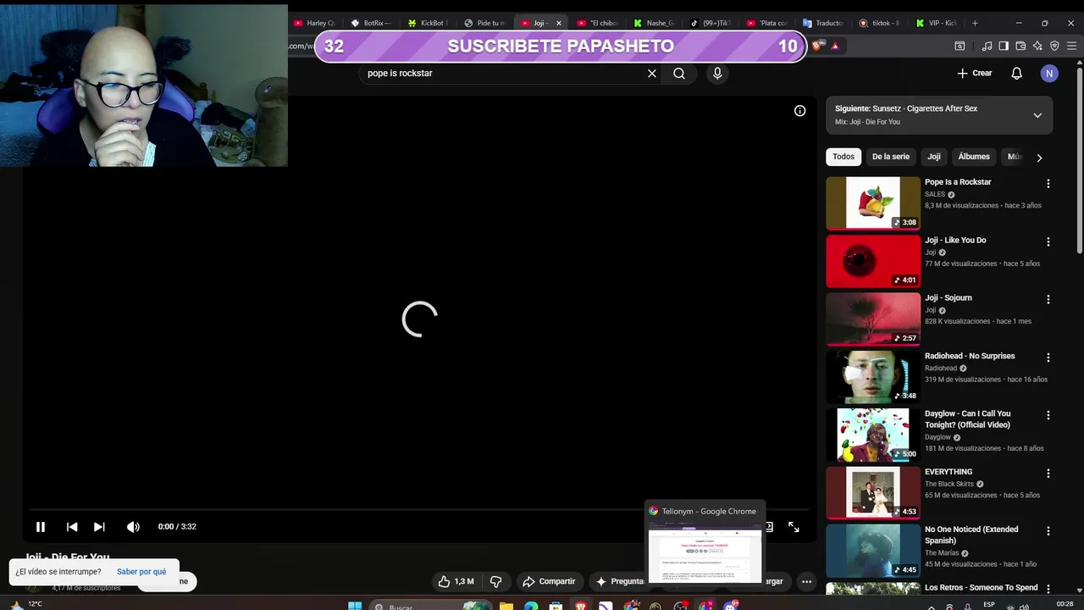Open the video info card icon
The height and width of the screenshot is (610, 1084).
coord(799,111)
